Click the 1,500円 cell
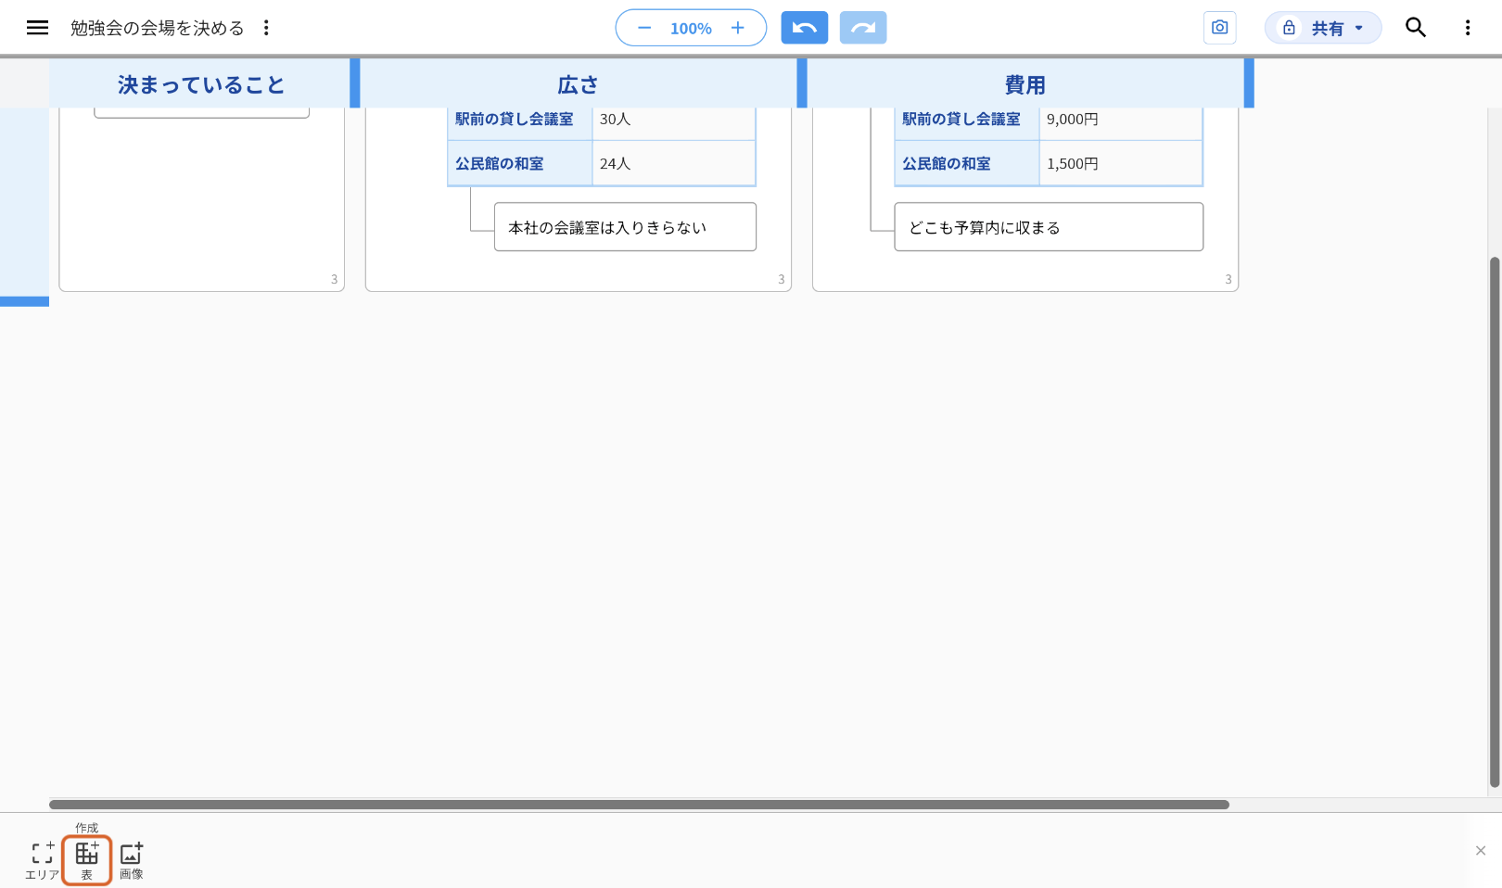Screen dimensions: 1502x888 click(1121, 163)
